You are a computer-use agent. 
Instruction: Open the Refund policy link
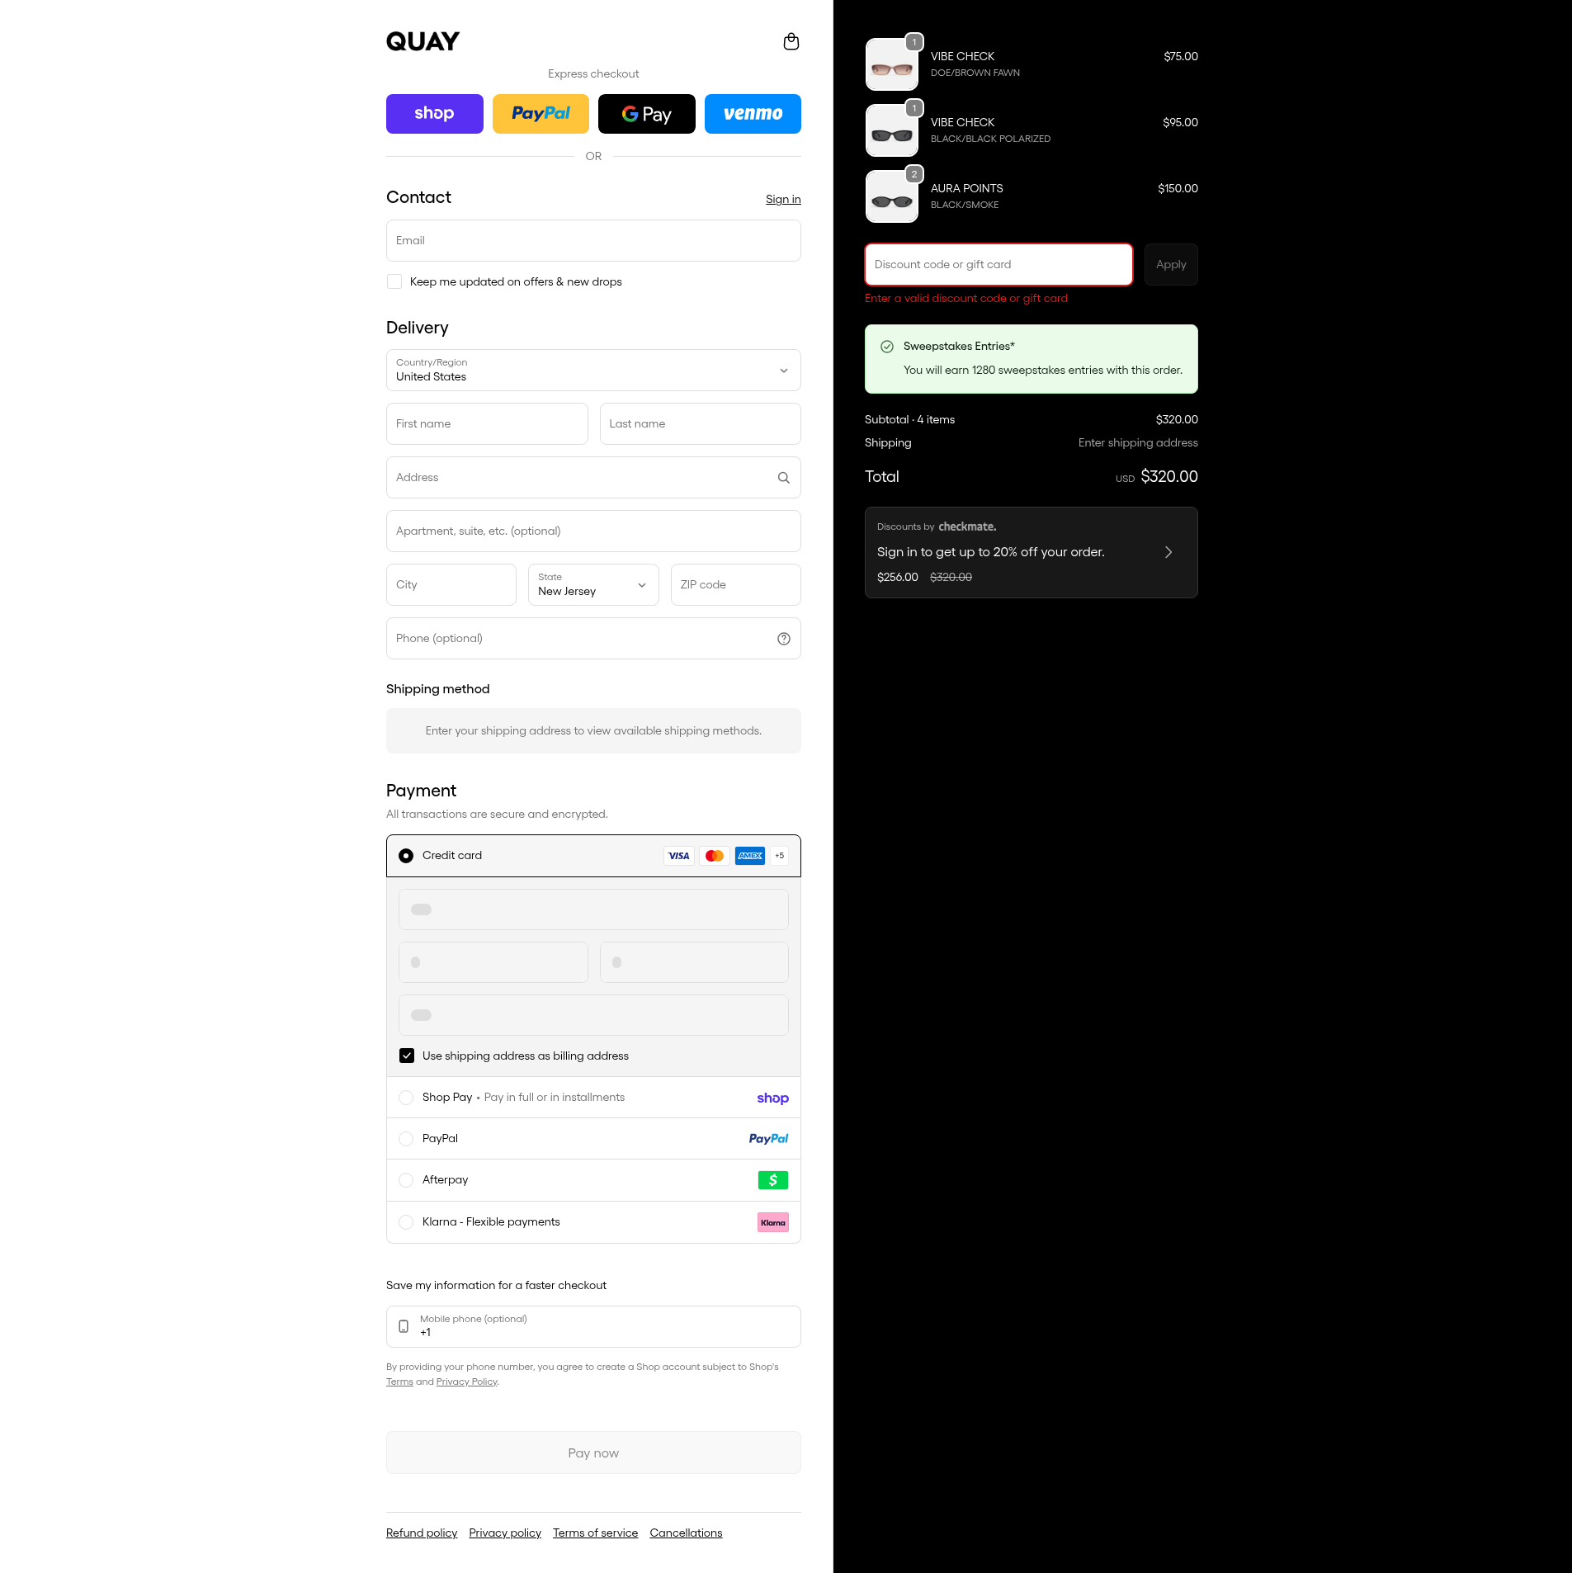(422, 1533)
